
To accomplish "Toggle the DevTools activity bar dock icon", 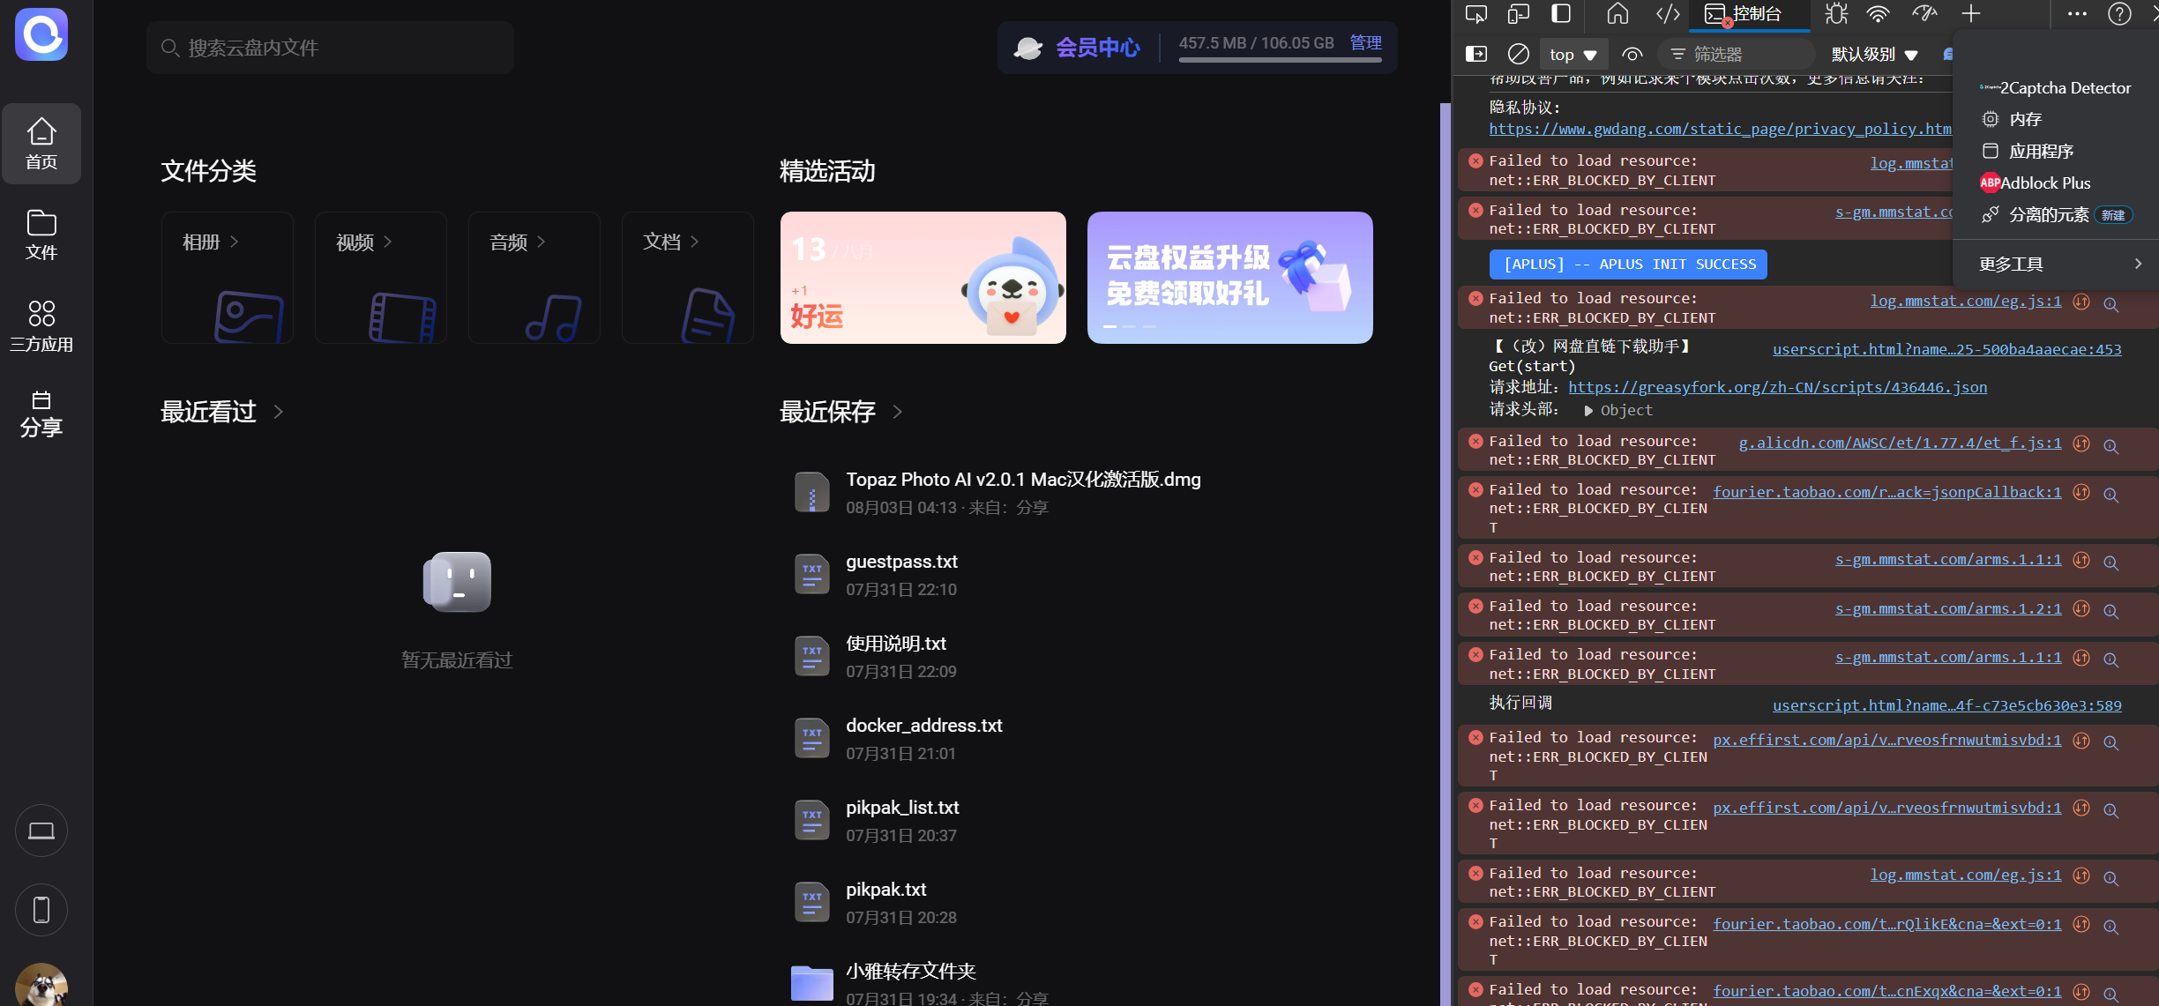I will tap(1561, 14).
